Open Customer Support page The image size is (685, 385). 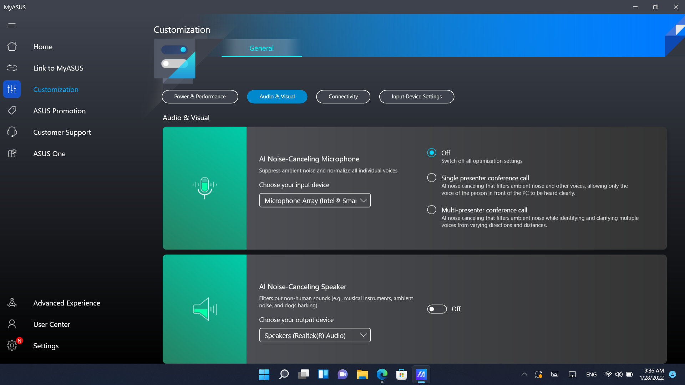point(62,132)
